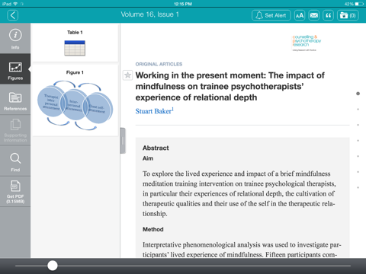Tap the journal logo
The width and height of the screenshot is (366, 274).
tap(307, 43)
